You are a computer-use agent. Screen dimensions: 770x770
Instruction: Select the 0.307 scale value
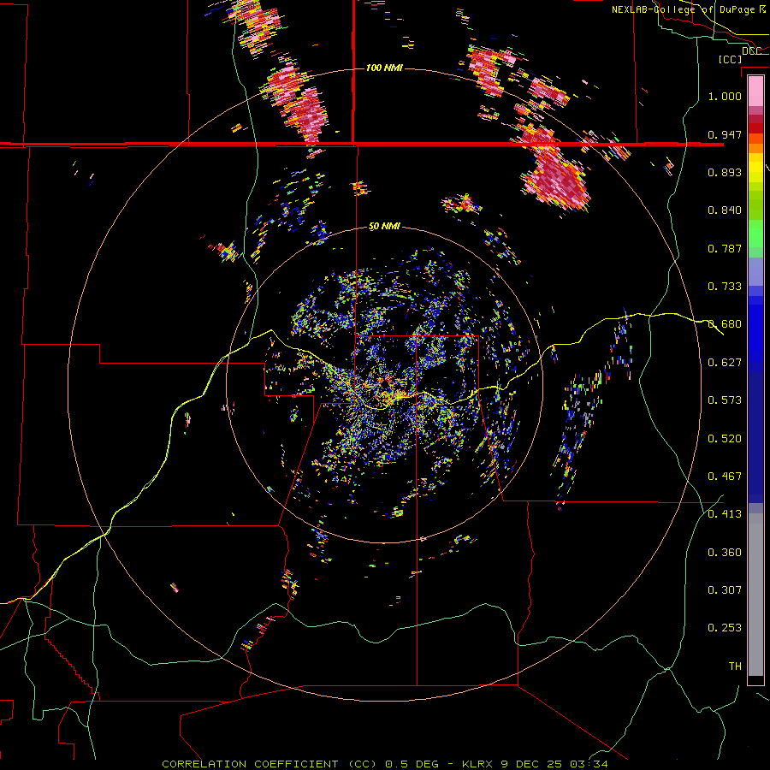[725, 590]
